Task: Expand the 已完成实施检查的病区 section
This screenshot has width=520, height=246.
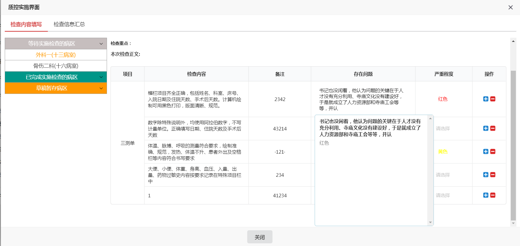Action: (56, 77)
